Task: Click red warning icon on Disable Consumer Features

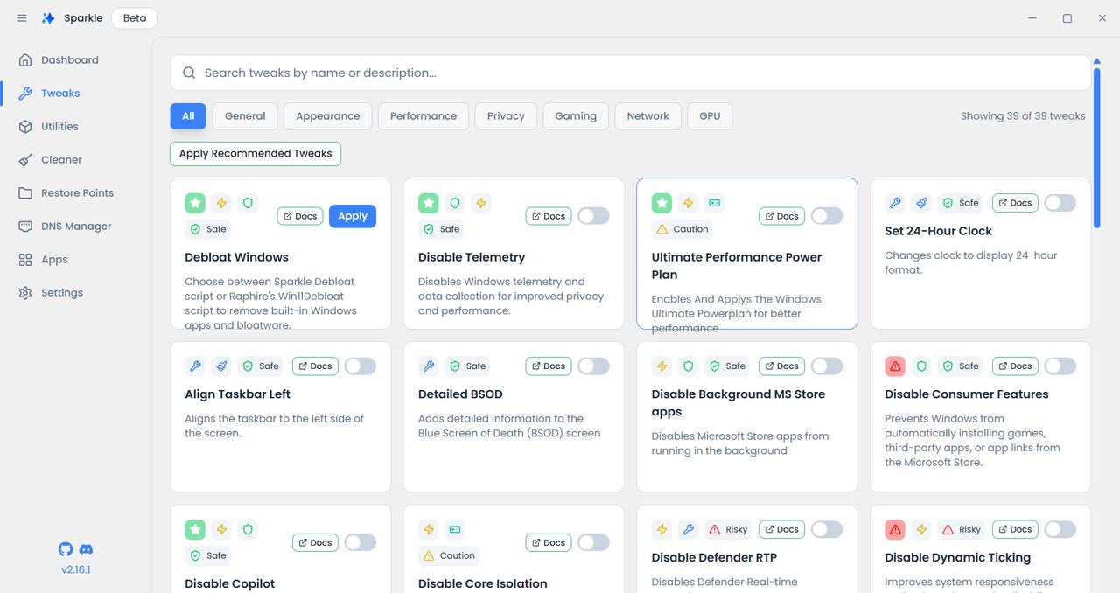Action: (895, 366)
